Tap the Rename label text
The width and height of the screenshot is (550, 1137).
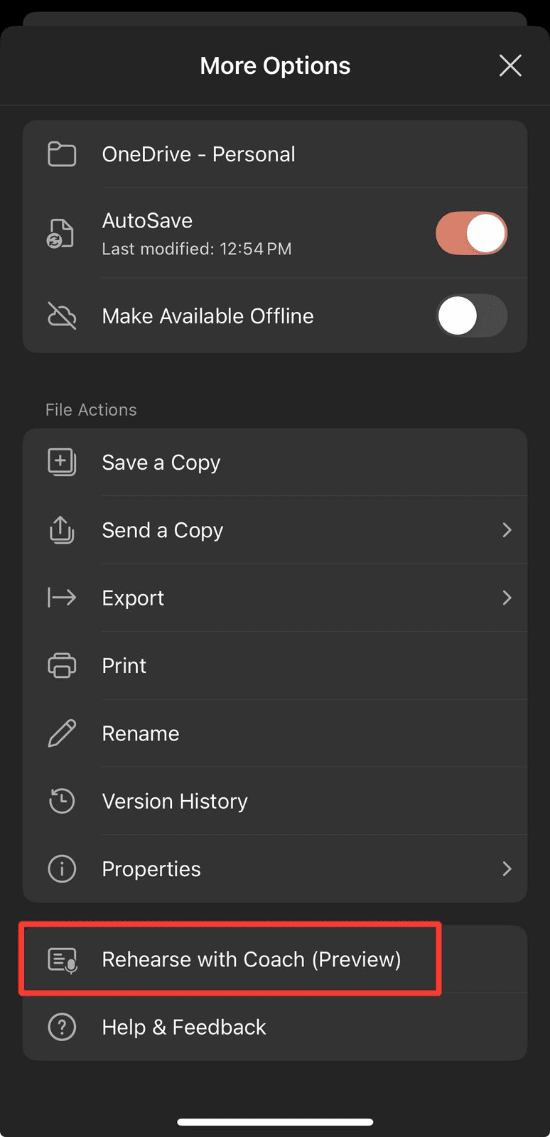click(x=141, y=733)
